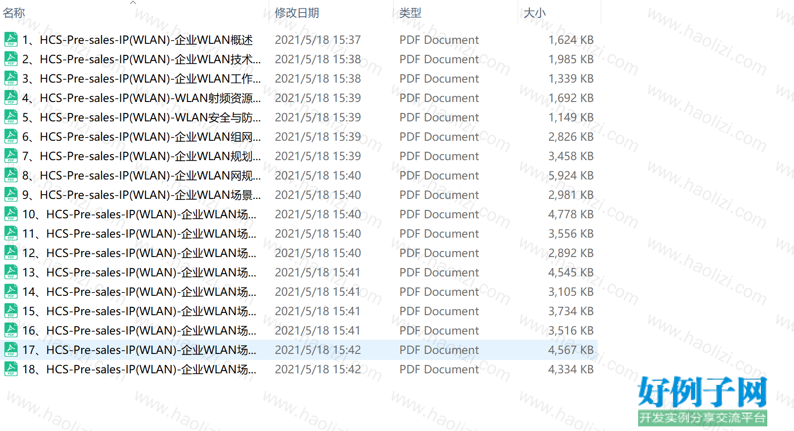Screen dimensions: 794x431
Task: Click the size value 2,826 KB
Action: click(571, 137)
